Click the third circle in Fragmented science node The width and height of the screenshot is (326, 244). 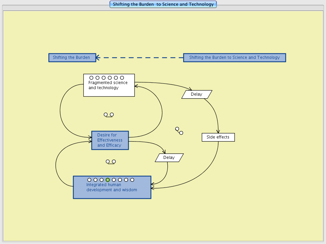(x=103, y=78)
